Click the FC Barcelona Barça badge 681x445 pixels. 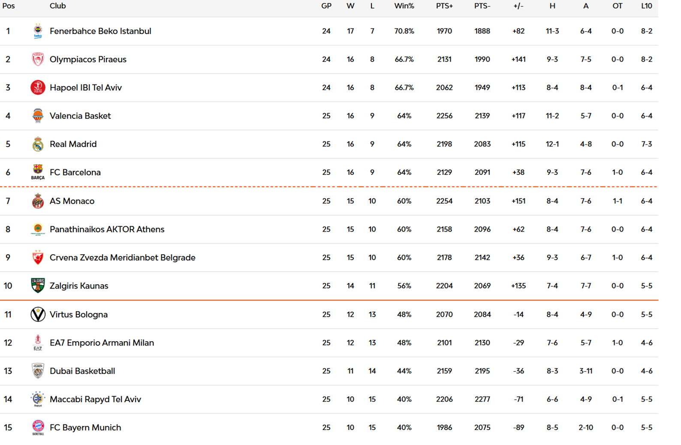[x=38, y=172]
